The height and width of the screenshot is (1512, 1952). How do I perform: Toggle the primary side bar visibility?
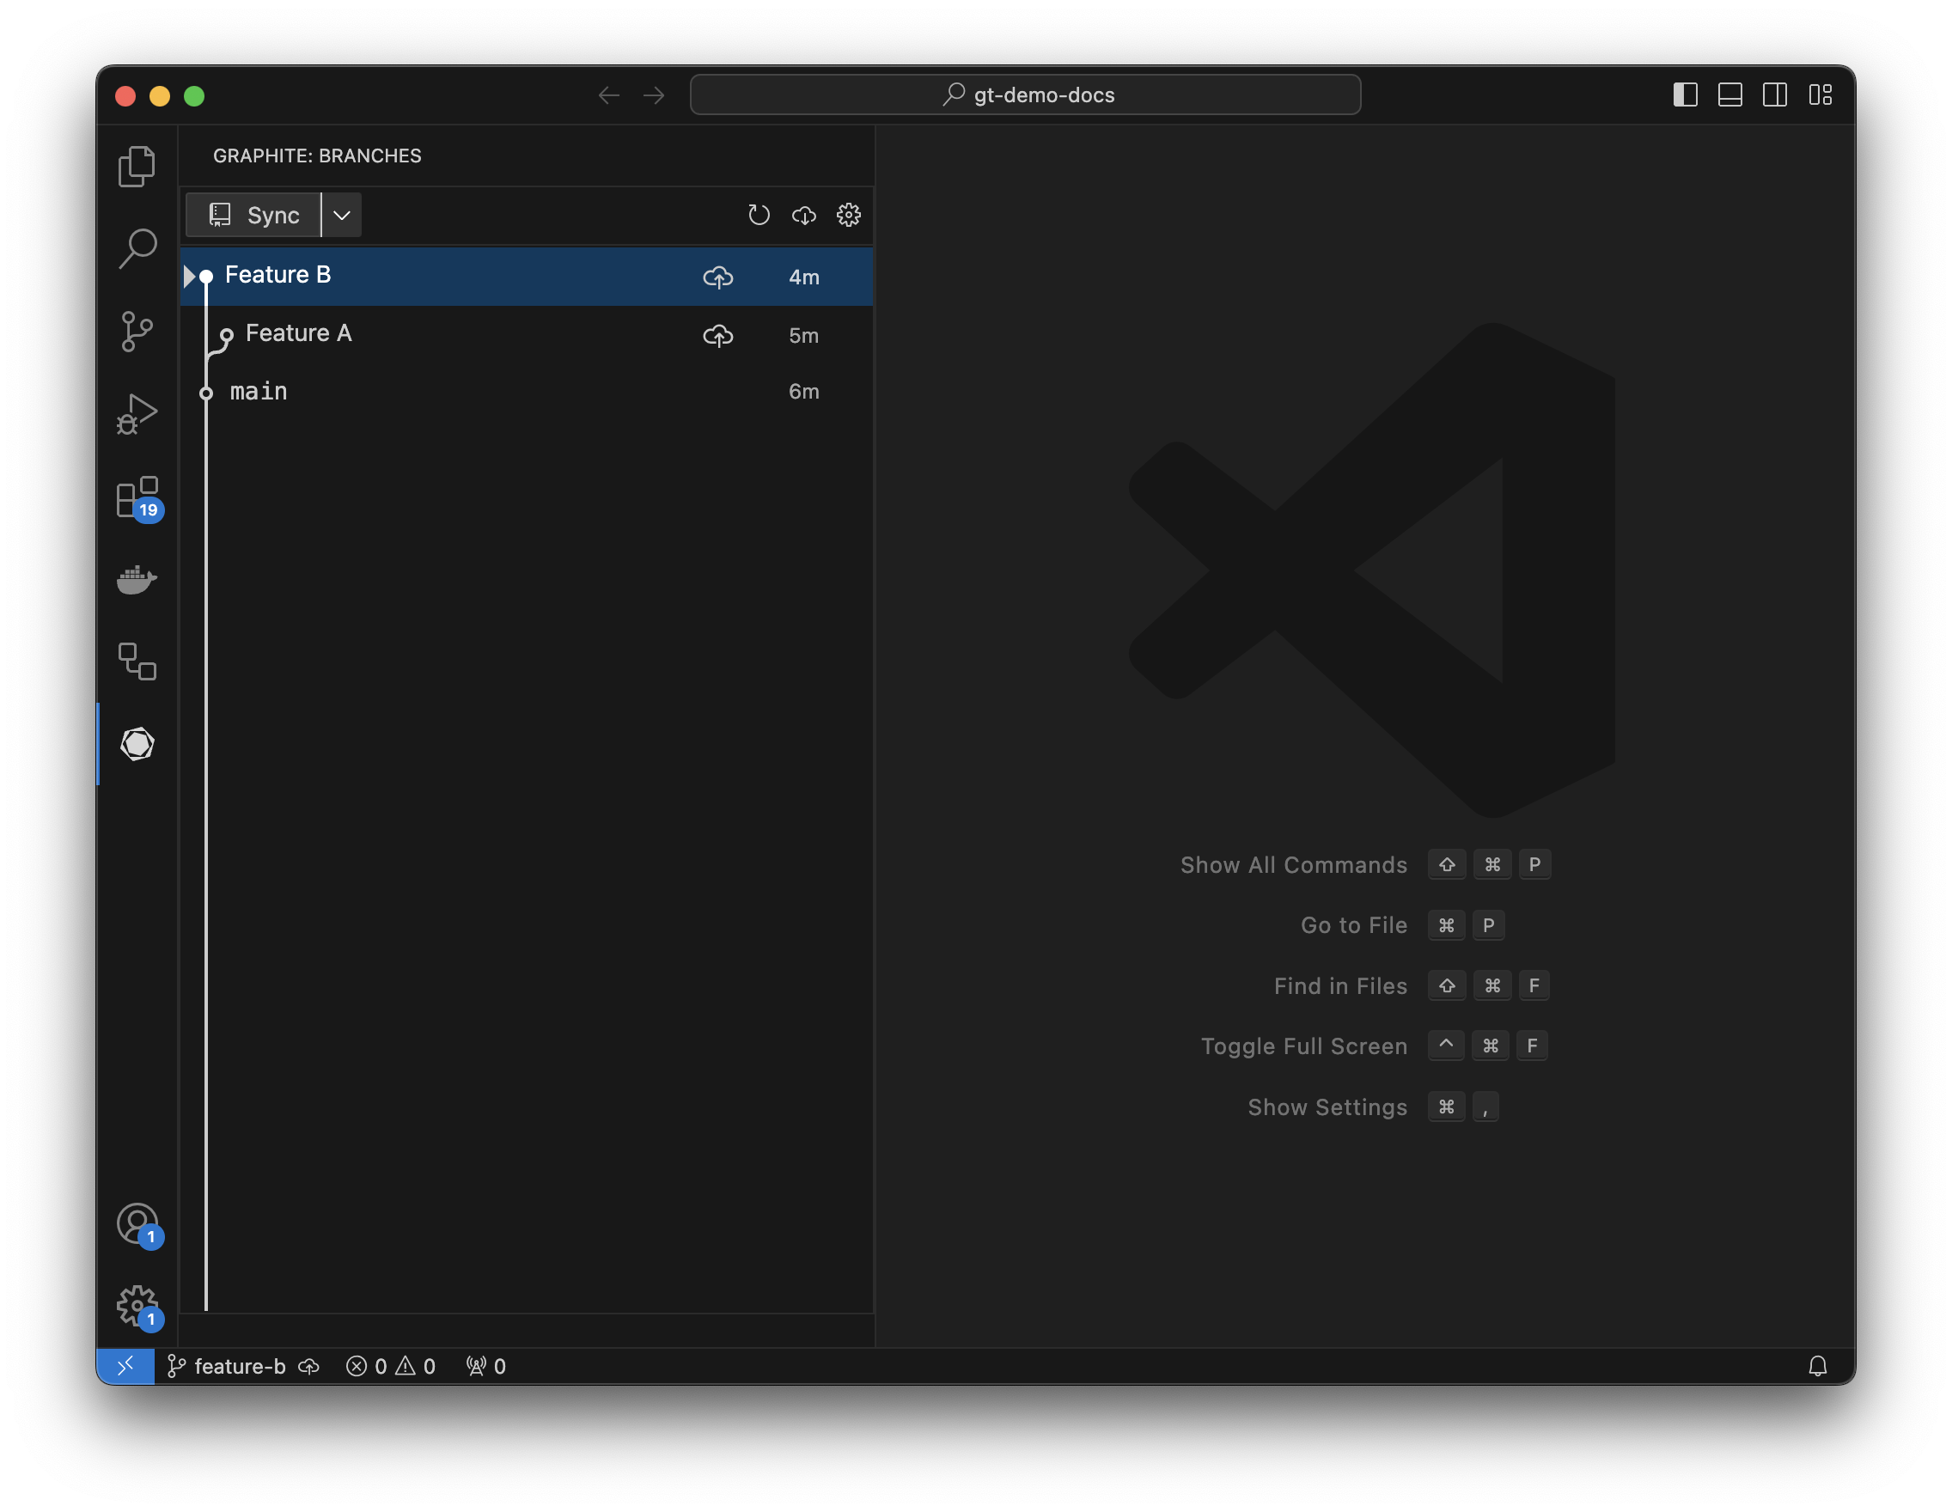click(1685, 94)
